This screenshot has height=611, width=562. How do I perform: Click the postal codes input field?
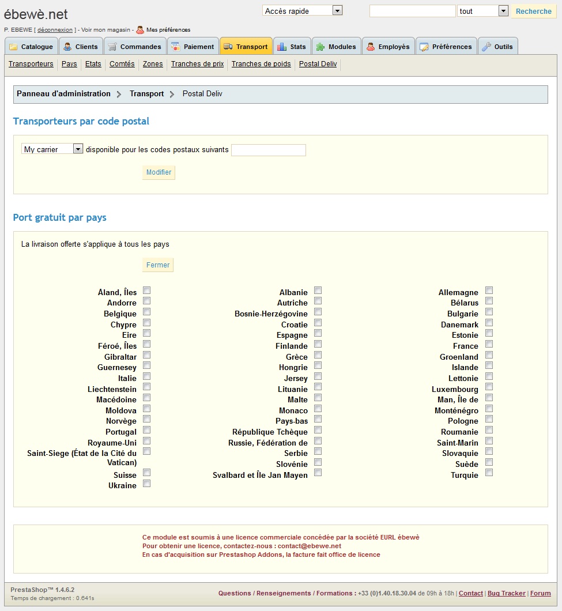click(269, 150)
